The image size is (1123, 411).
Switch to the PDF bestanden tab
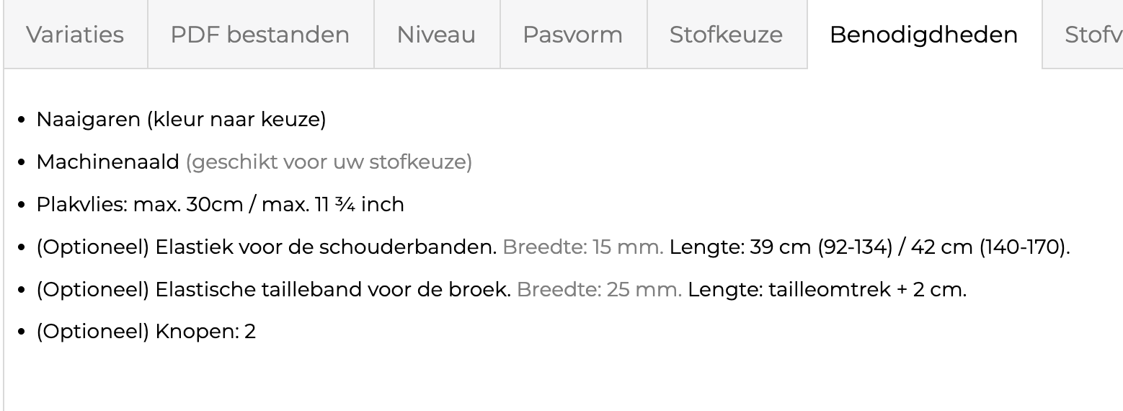point(260,35)
